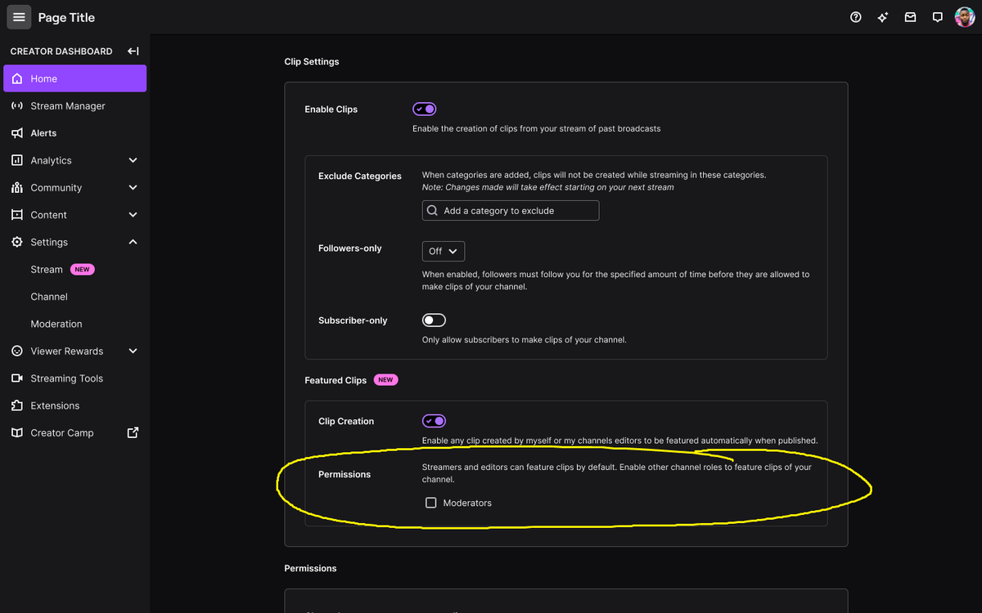
Task: Expand the Community chevron
Action: 133,188
